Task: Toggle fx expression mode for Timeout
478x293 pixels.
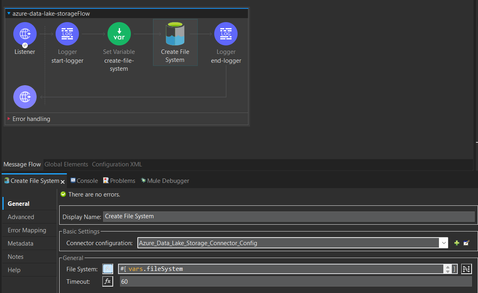Action: 108,281
